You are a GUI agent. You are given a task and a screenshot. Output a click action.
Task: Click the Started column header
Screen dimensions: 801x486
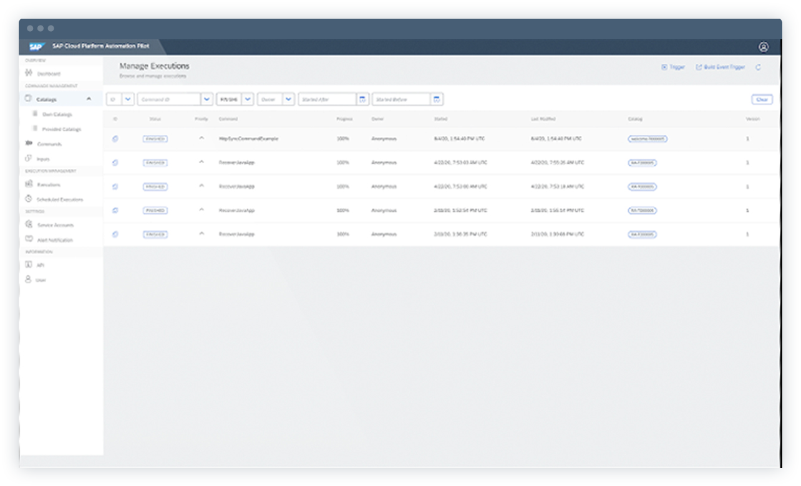pyautogui.click(x=440, y=119)
